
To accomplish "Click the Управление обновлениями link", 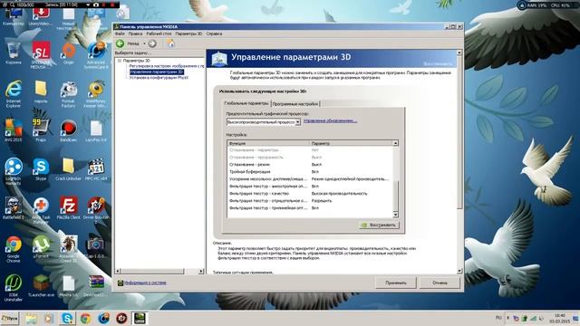I will tap(330, 120).
